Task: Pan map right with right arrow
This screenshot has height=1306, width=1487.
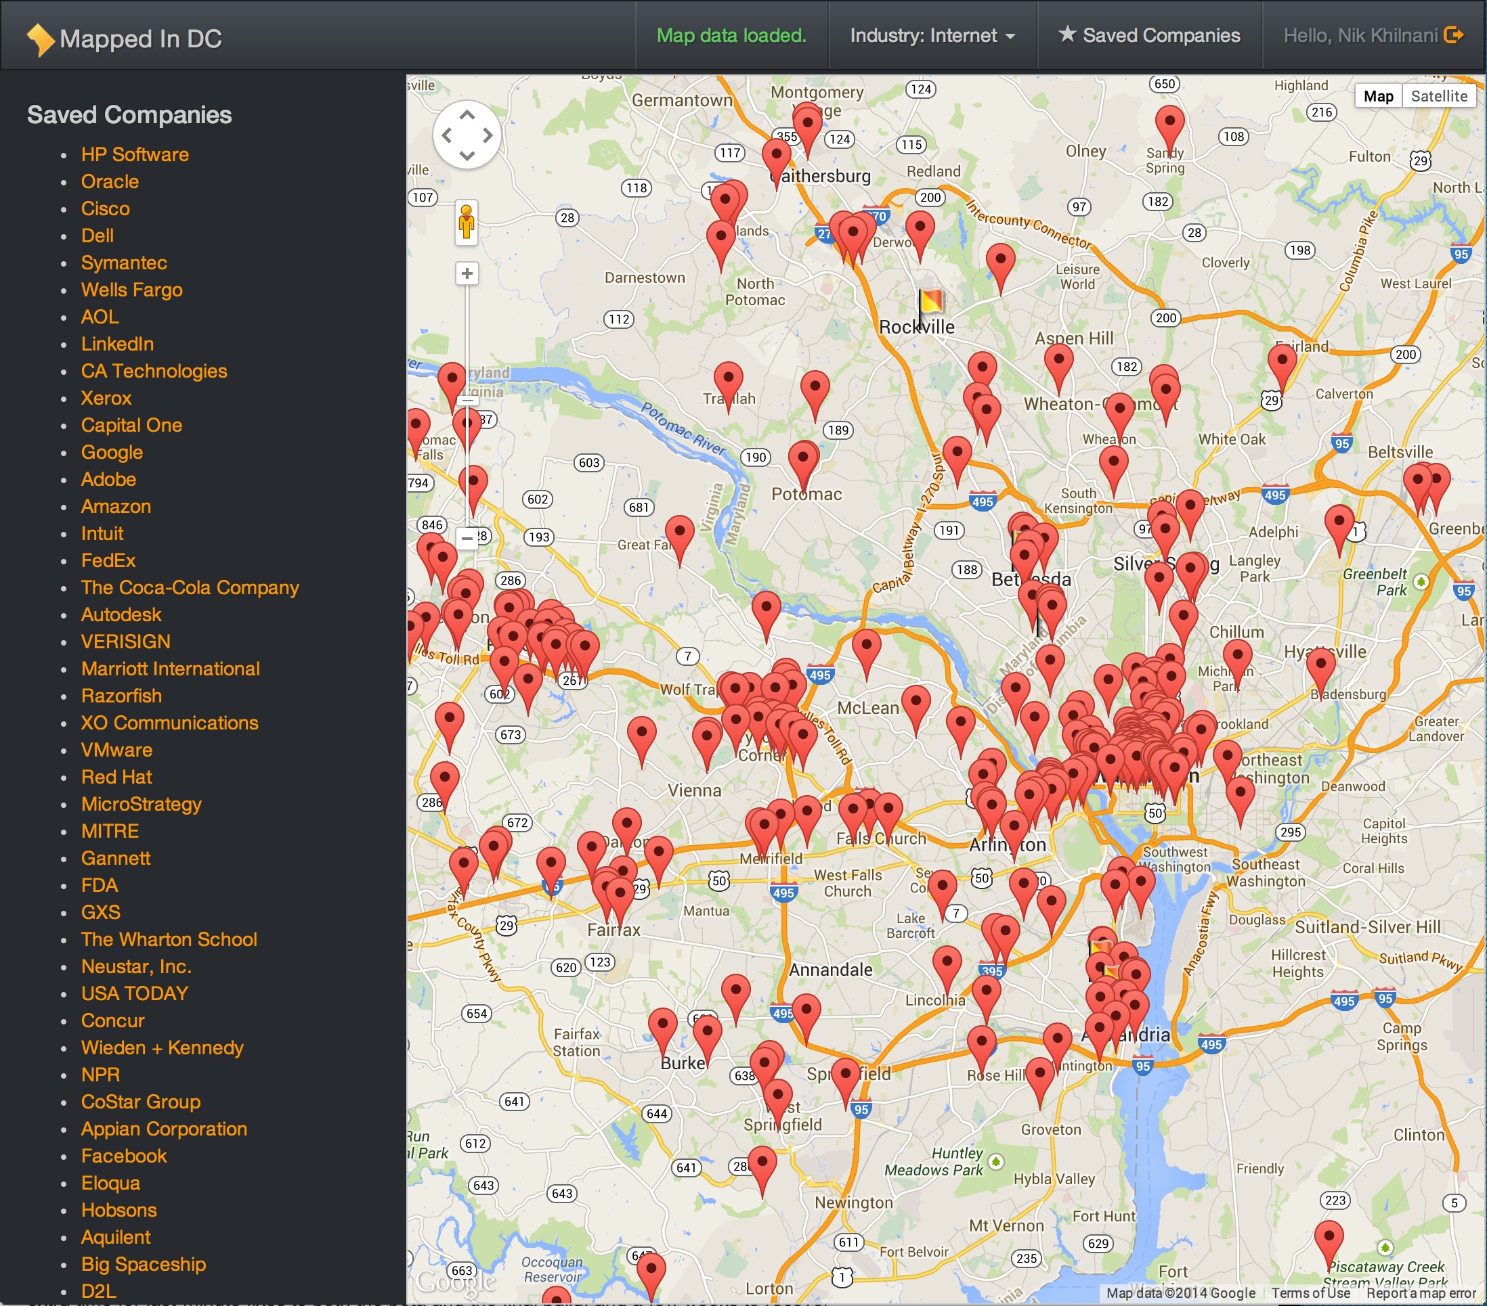Action: [488, 135]
